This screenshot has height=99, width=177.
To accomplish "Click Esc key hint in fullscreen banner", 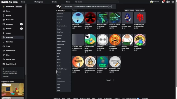I will [x=110, y=6].
